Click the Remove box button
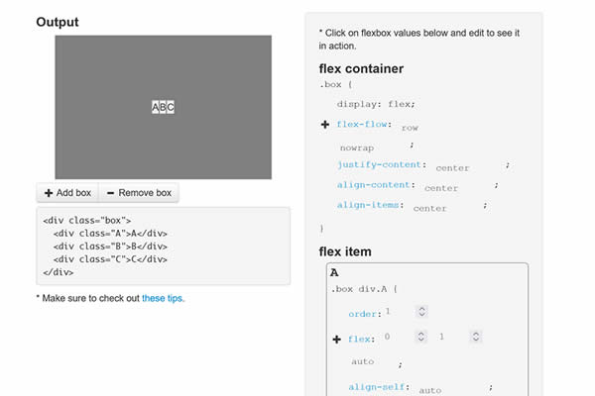595x396 pixels. click(139, 193)
